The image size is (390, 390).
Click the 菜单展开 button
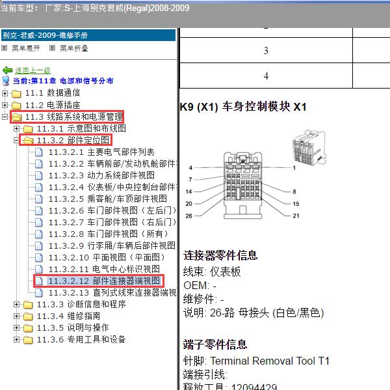[x=26, y=48]
